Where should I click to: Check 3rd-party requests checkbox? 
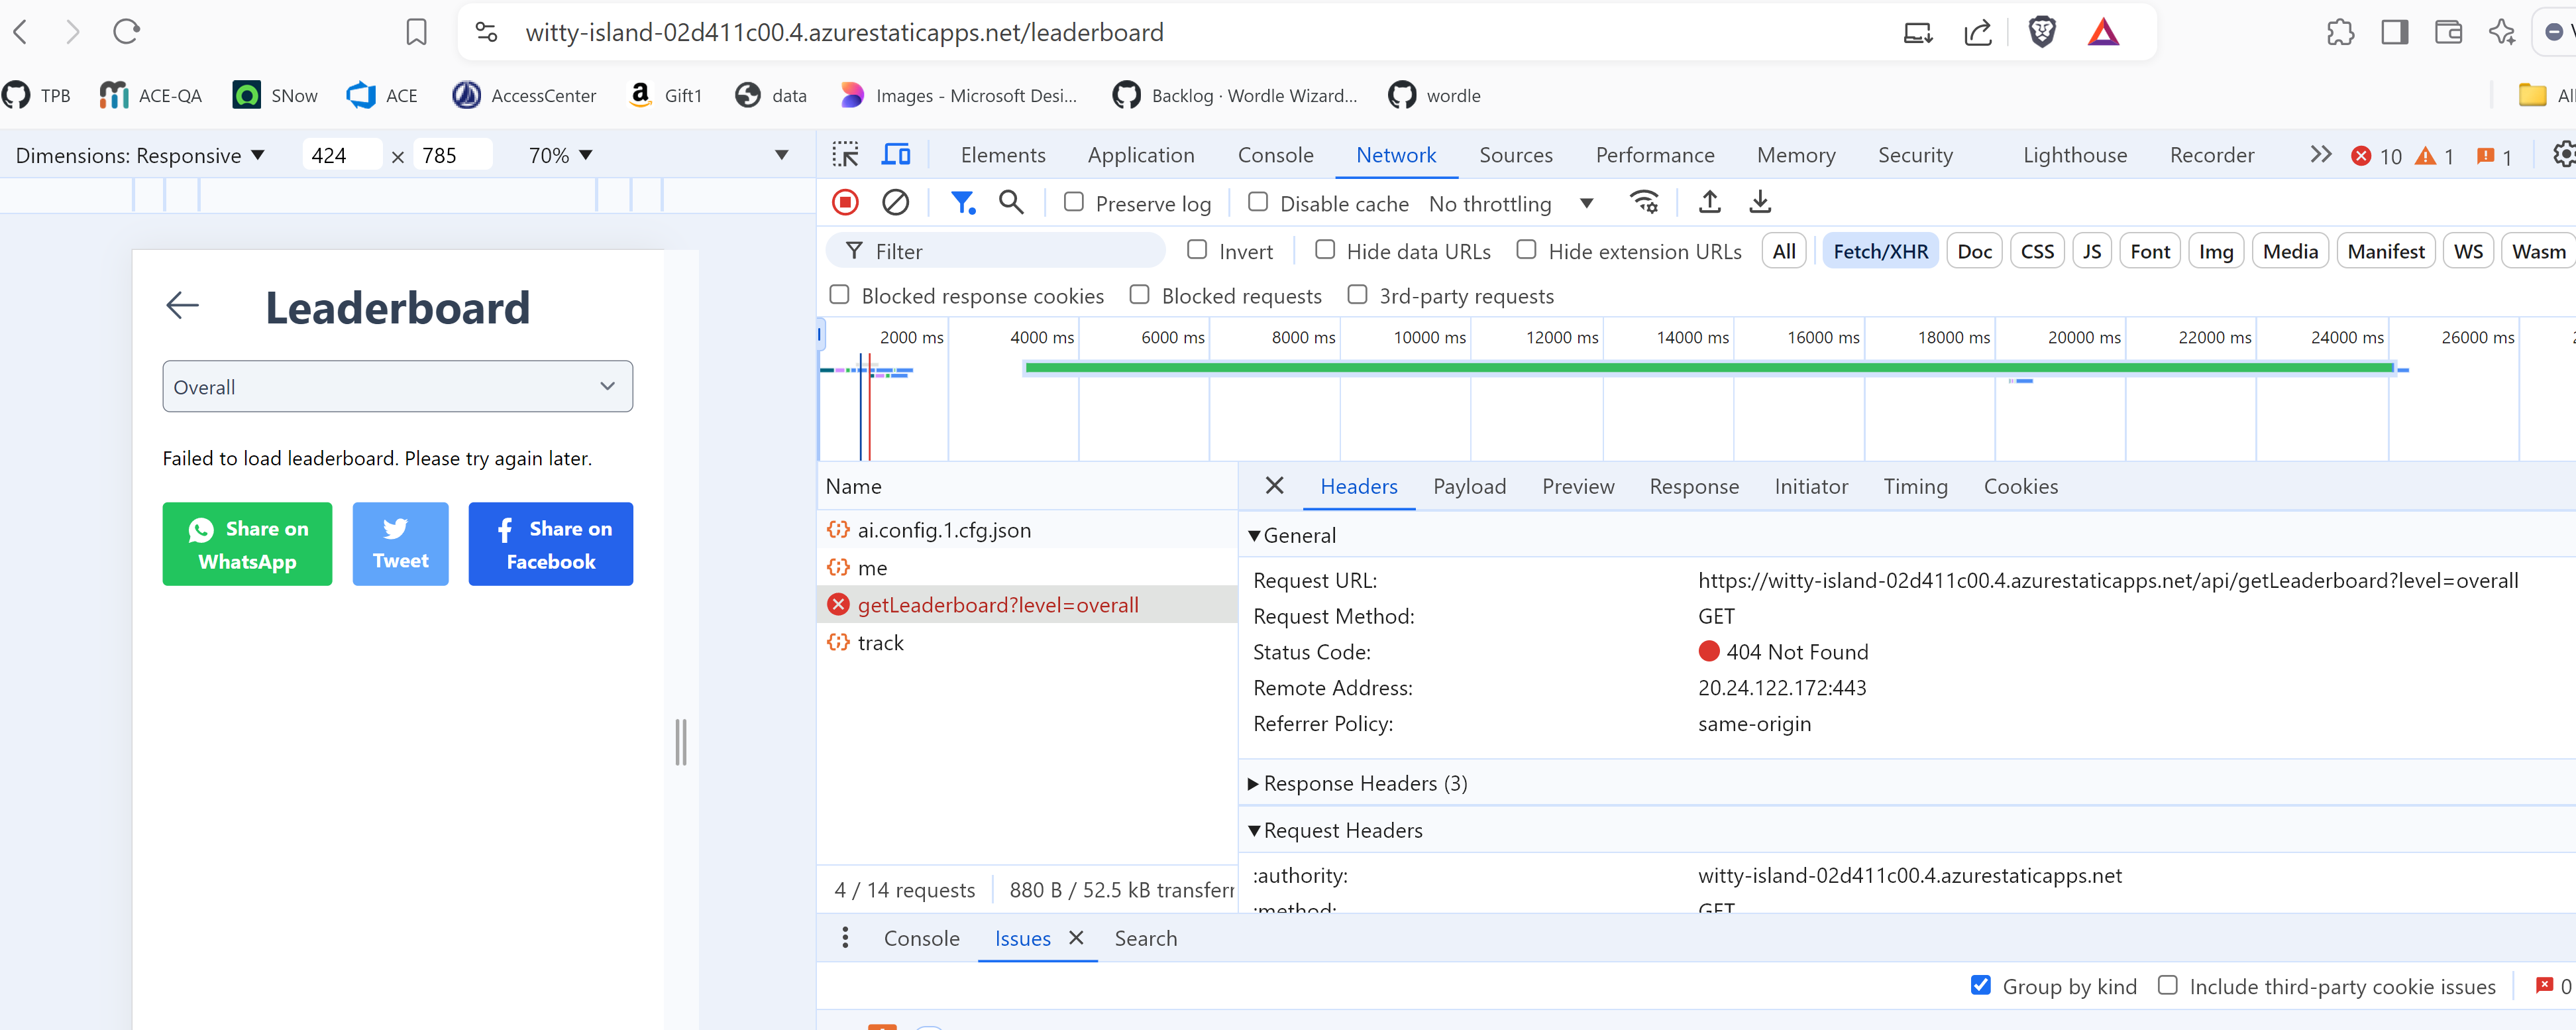coord(1357,295)
